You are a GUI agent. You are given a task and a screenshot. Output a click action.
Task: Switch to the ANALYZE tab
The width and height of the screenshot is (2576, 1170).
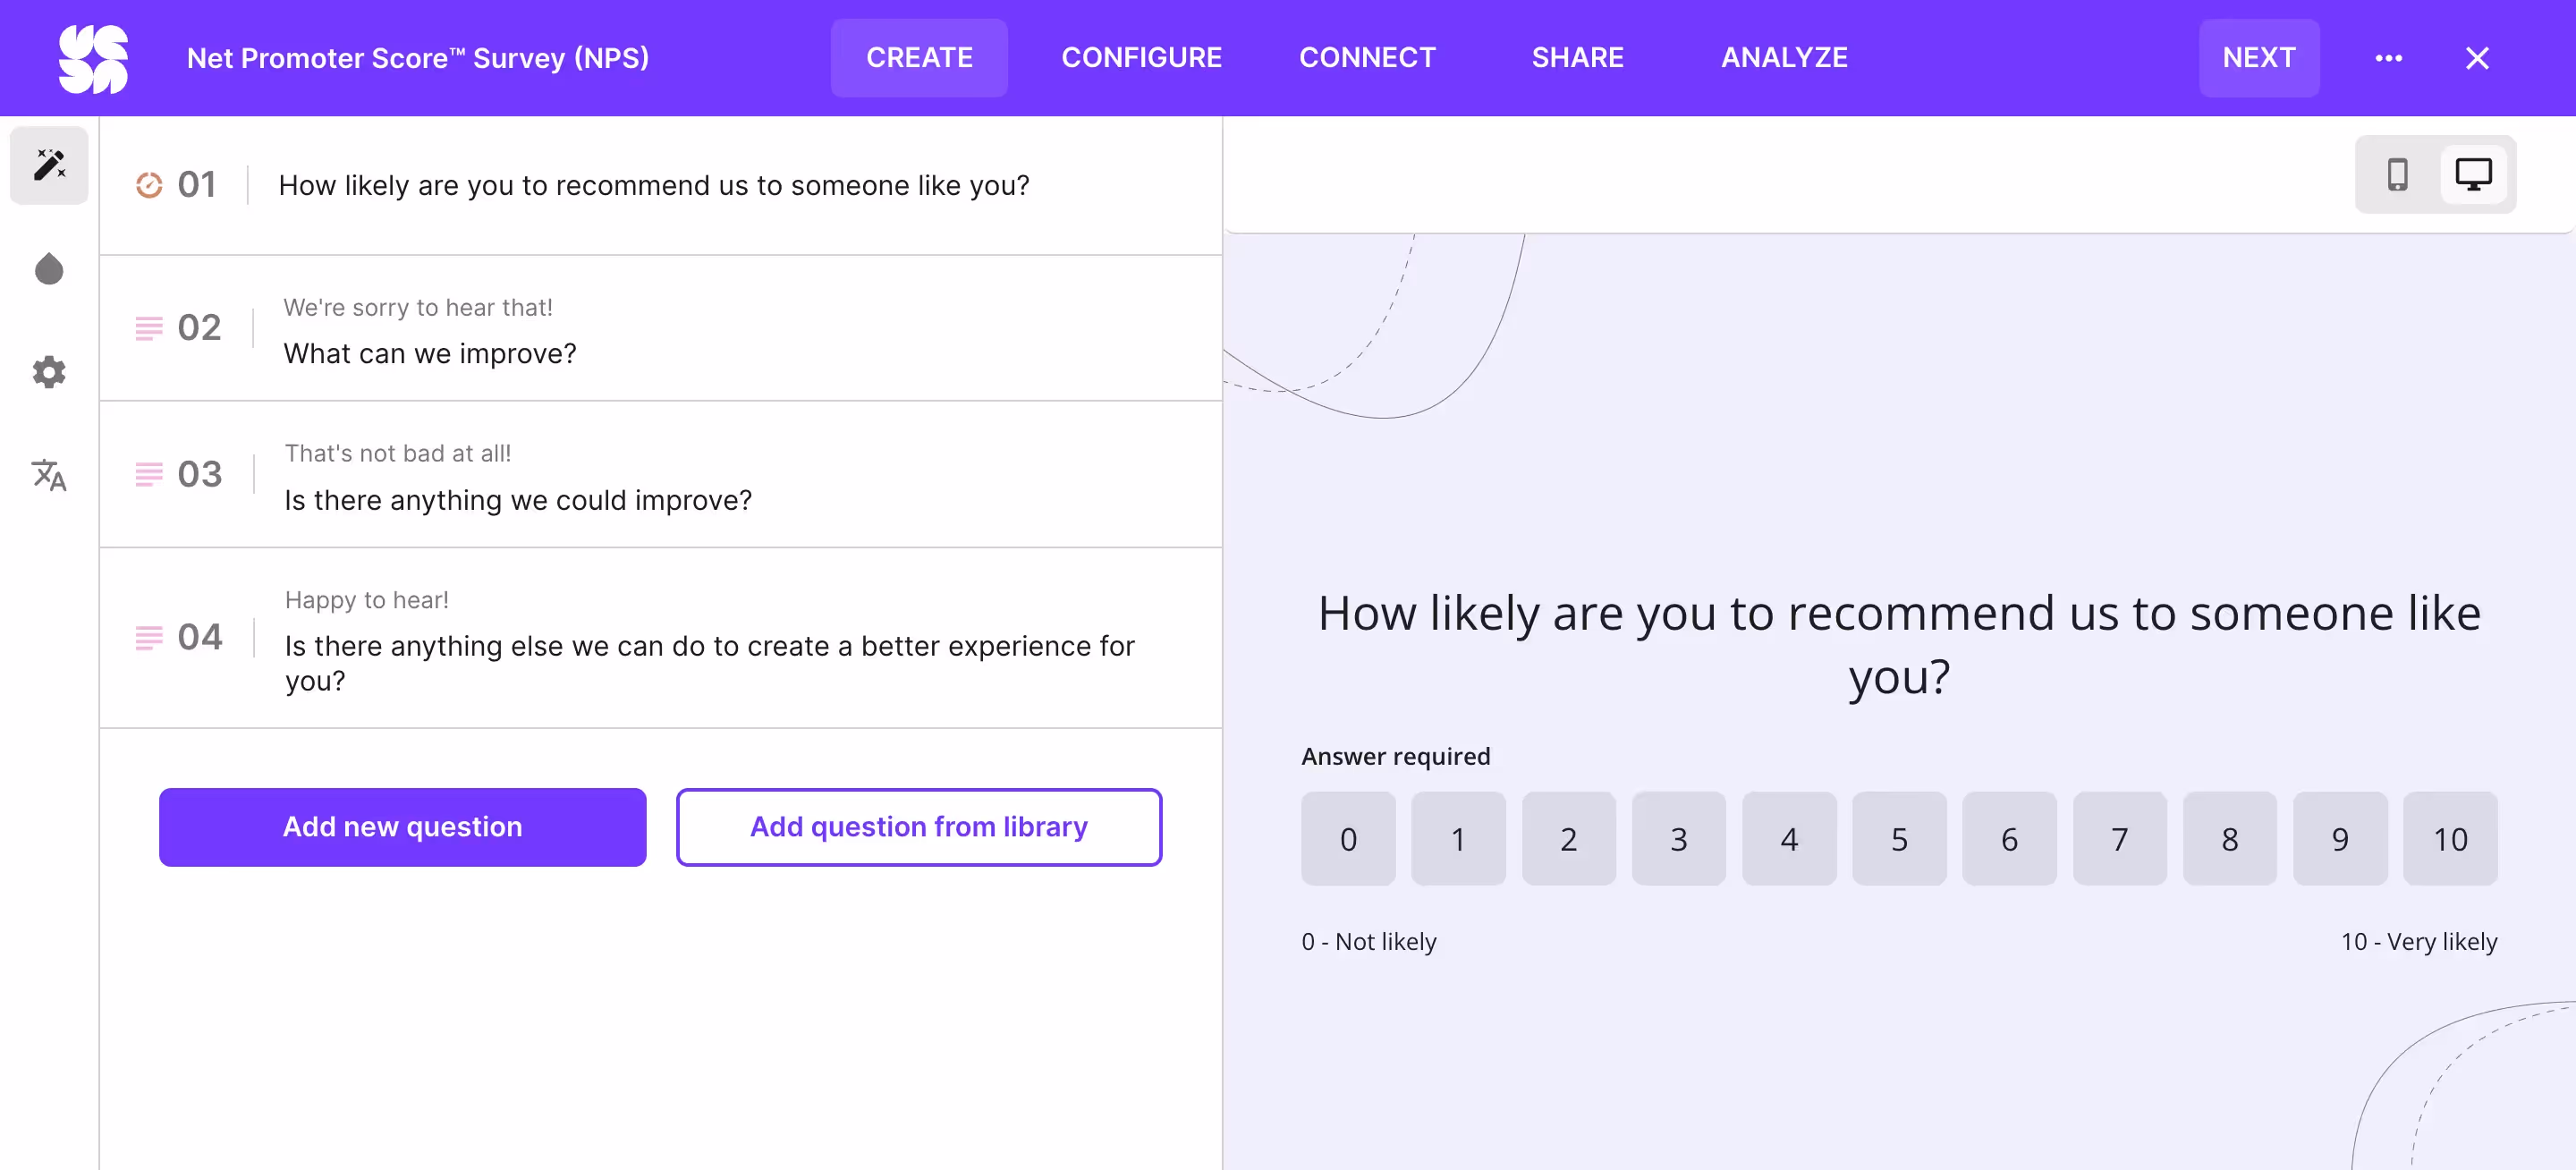click(1784, 58)
